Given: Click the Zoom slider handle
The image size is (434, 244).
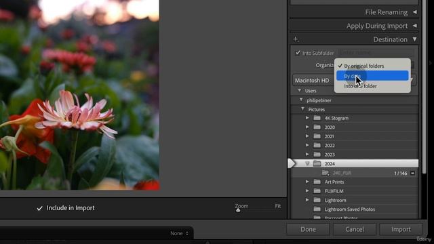Looking at the screenshot, I should click(x=238, y=210).
